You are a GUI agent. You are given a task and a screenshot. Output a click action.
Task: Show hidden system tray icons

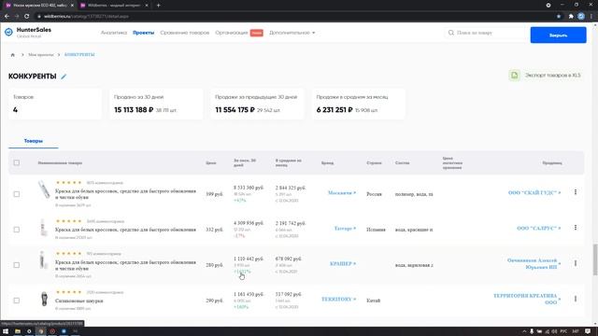click(524, 331)
